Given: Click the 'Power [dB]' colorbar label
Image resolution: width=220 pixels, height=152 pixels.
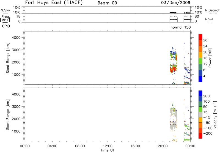Looking at the screenshot, I should pos(210,58).
